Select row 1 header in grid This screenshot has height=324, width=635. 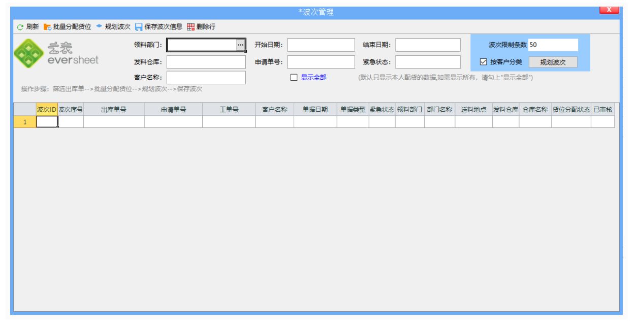(x=25, y=122)
